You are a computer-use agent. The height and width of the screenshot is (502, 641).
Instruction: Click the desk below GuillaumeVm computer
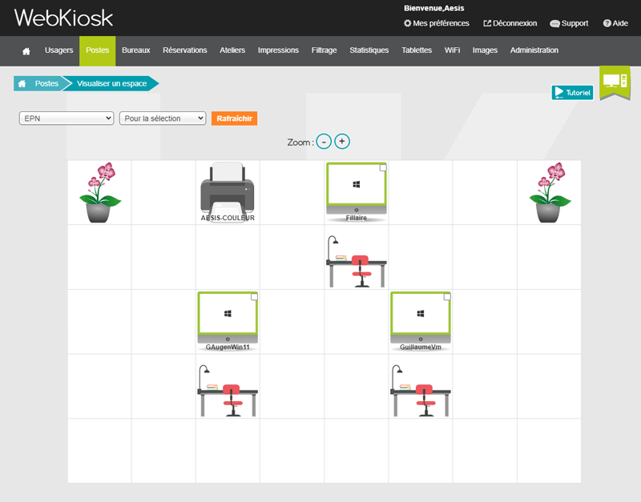click(421, 391)
